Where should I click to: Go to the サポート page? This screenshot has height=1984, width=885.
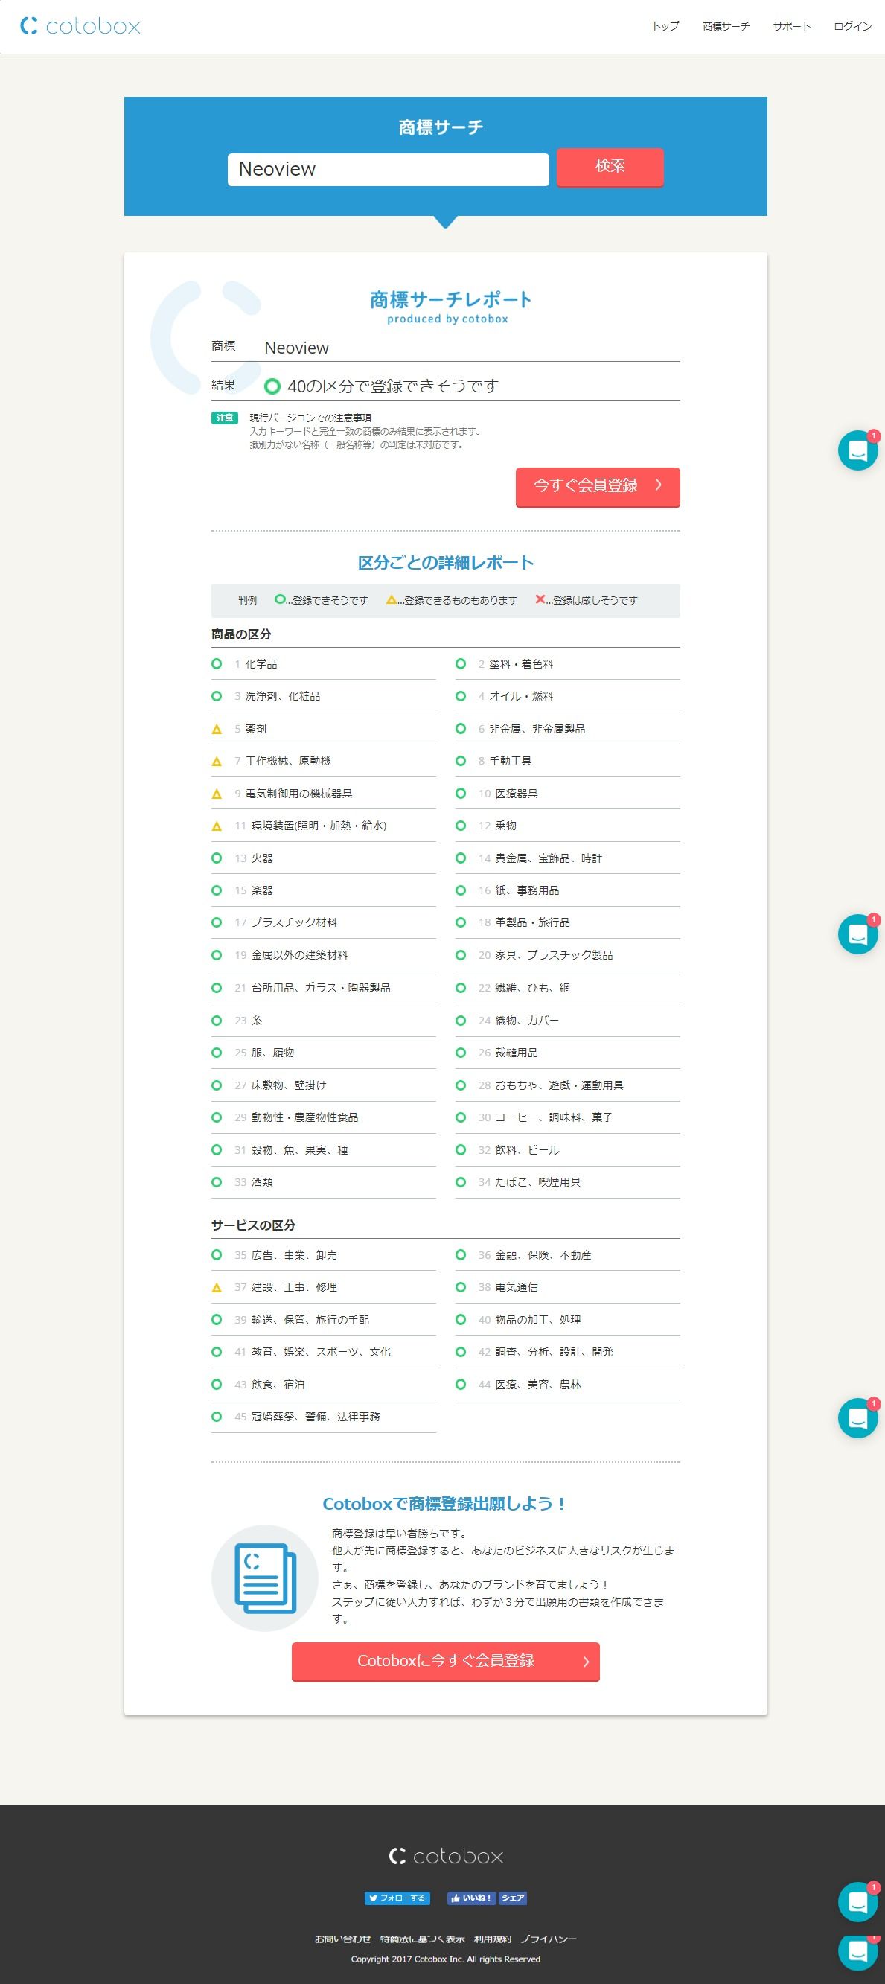tap(791, 26)
